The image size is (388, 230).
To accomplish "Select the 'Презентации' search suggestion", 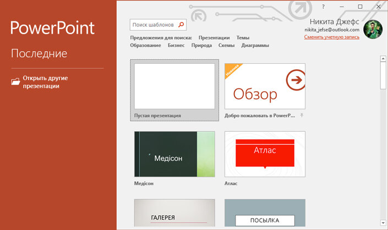I will (x=214, y=38).
